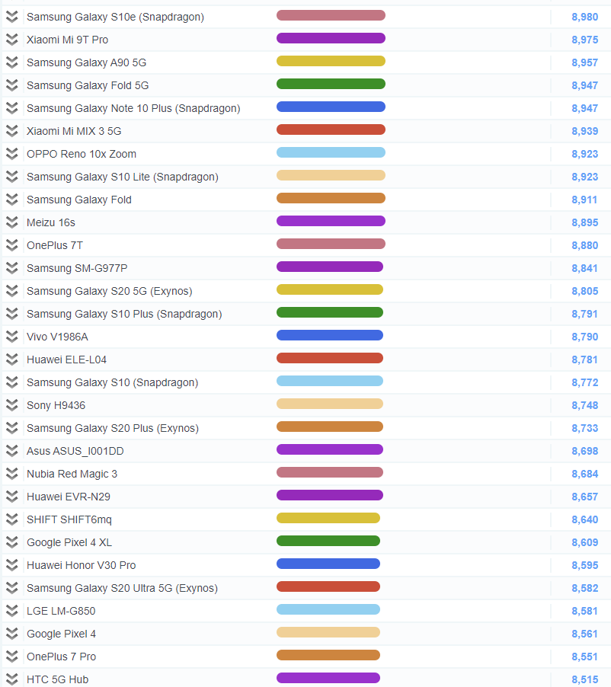Viewport: 611px width, 687px height.
Task: Expand the Samsung Galaxy A90 5G row chevron
Action: click(x=12, y=62)
